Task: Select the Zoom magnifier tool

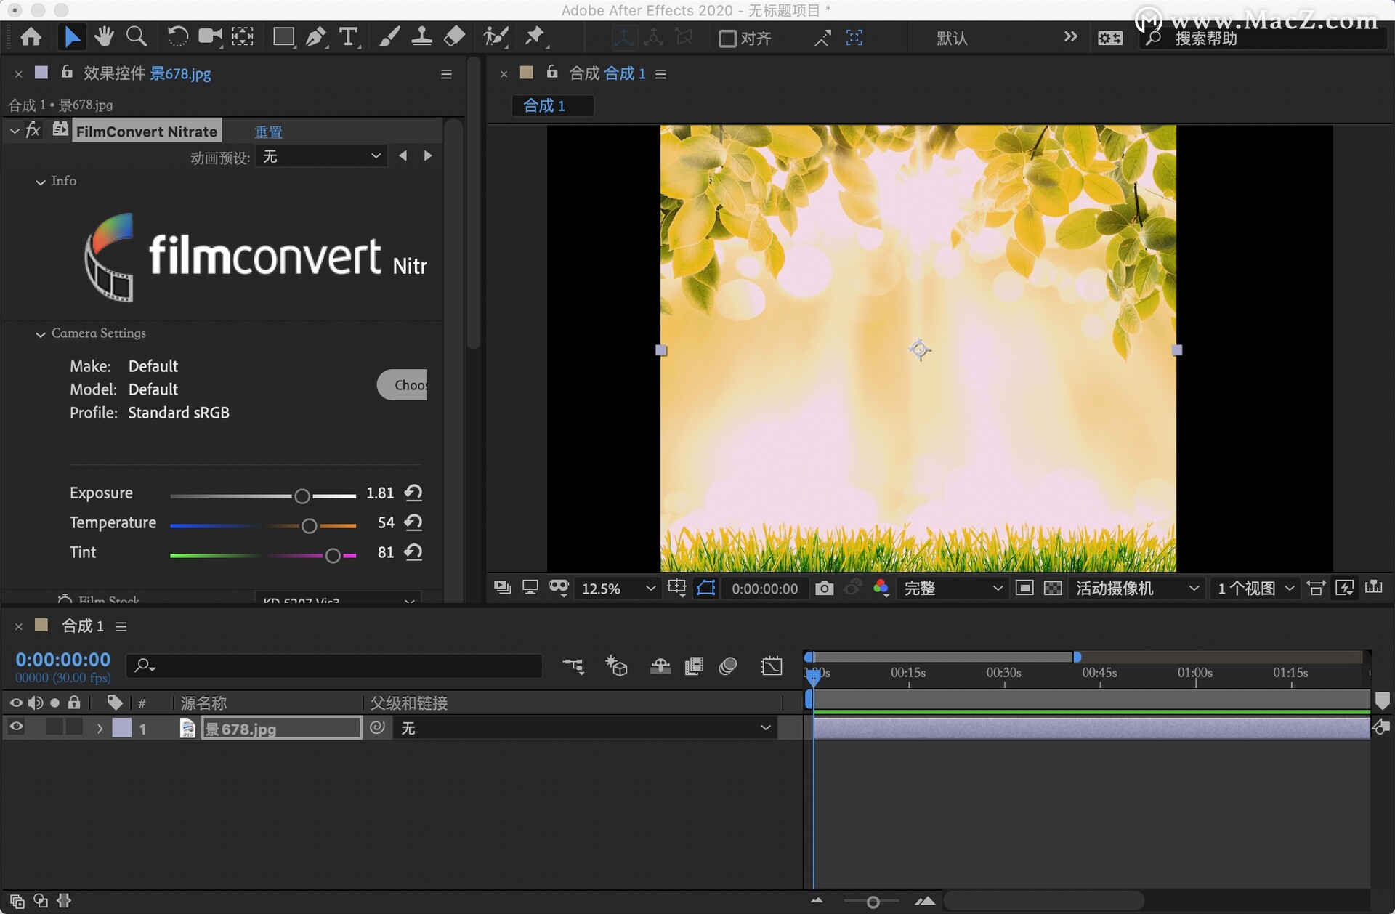Action: tap(137, 36)
